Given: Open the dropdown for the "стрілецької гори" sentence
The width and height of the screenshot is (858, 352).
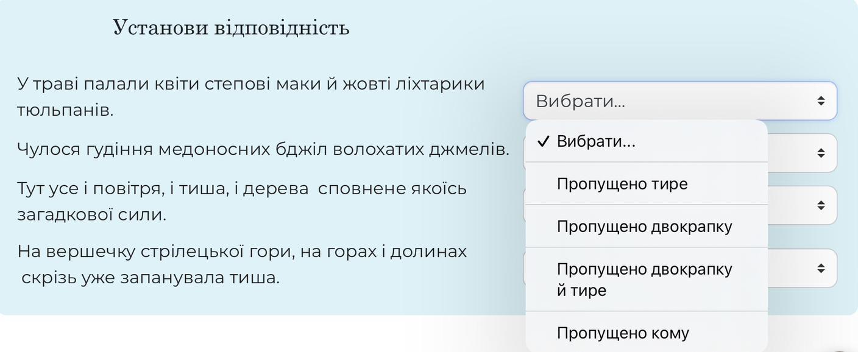Looking at the screenshot, I should click(821, 268).
